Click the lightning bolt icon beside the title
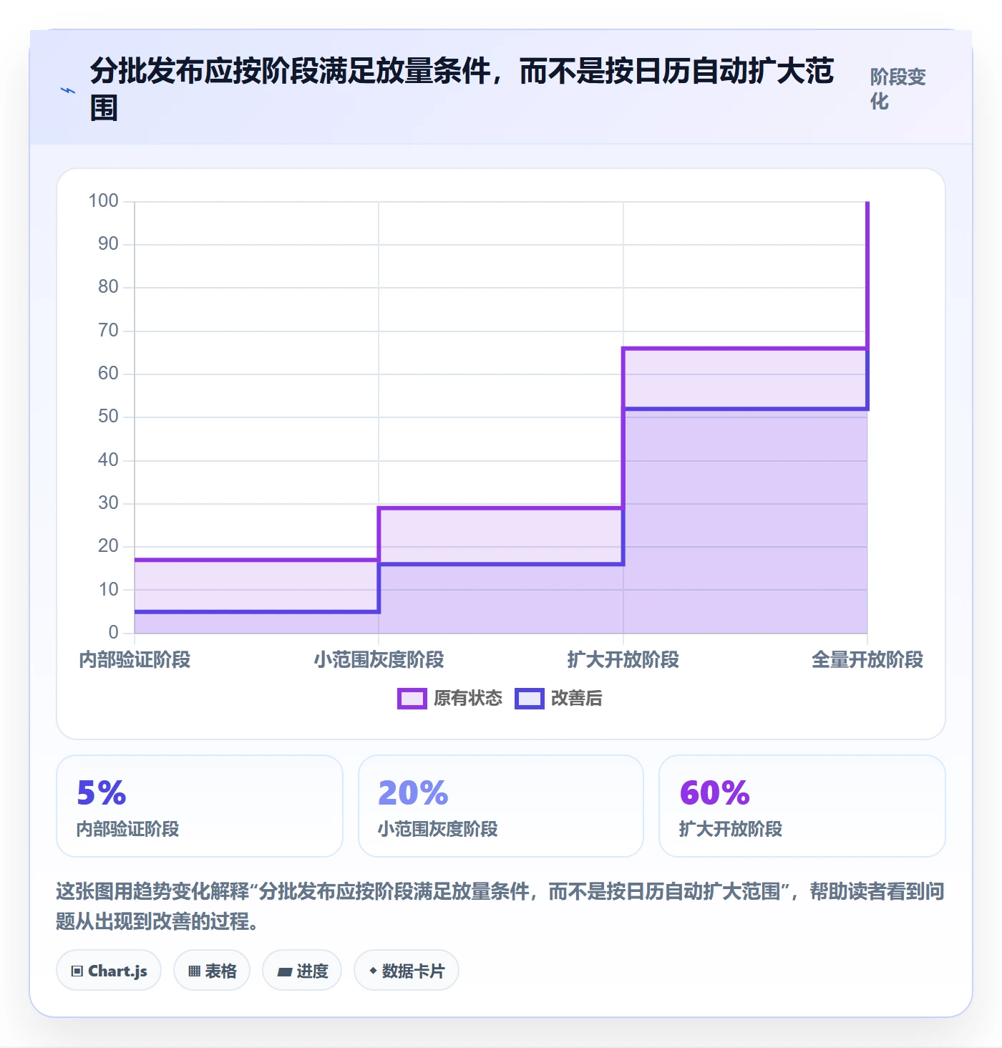Image resolution: width=1002 pixels, height=1048 pixels. [x=68, y=90]
